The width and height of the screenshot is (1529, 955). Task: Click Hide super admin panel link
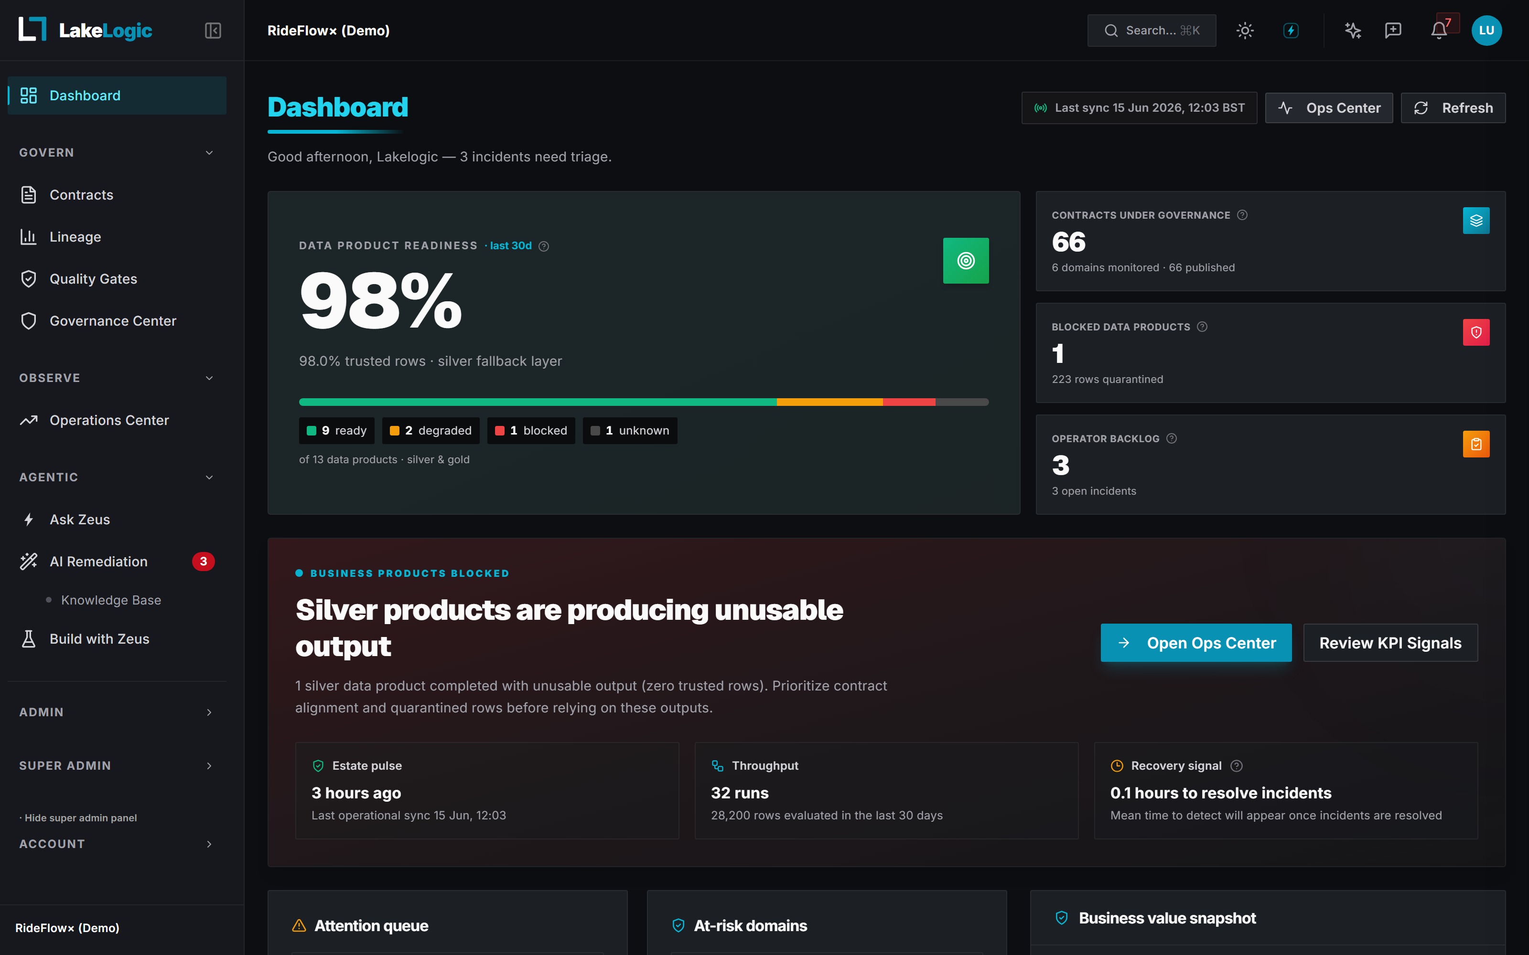coord(78,818)
